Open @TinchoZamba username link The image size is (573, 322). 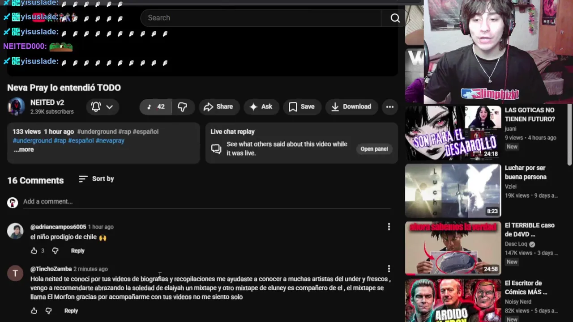[x=51, y=269]
